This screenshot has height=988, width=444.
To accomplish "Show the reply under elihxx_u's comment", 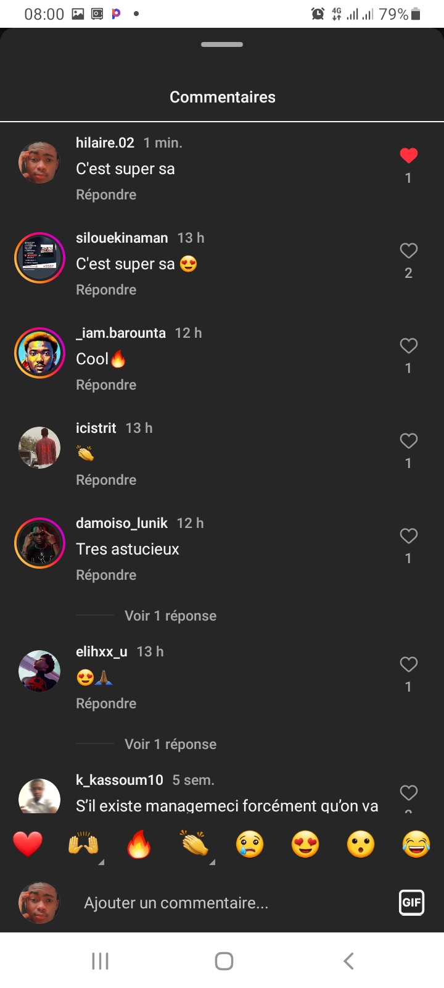I will click(x=170, y=744).
